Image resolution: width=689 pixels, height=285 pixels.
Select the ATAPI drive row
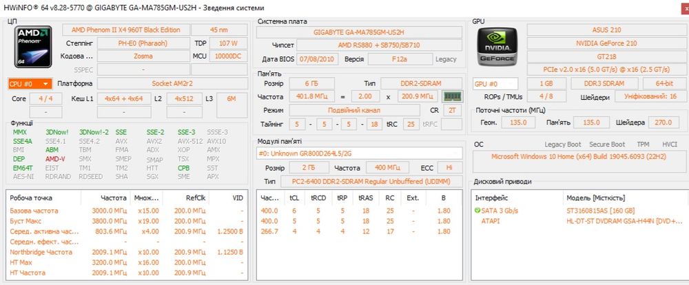click(x=580, y=221)
